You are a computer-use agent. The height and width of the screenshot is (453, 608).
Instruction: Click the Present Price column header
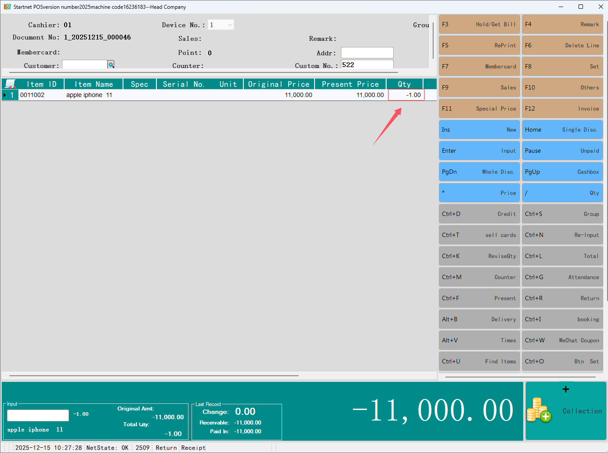click(350, 84)
